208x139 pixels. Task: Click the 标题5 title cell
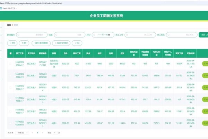[x=54, y=75]
